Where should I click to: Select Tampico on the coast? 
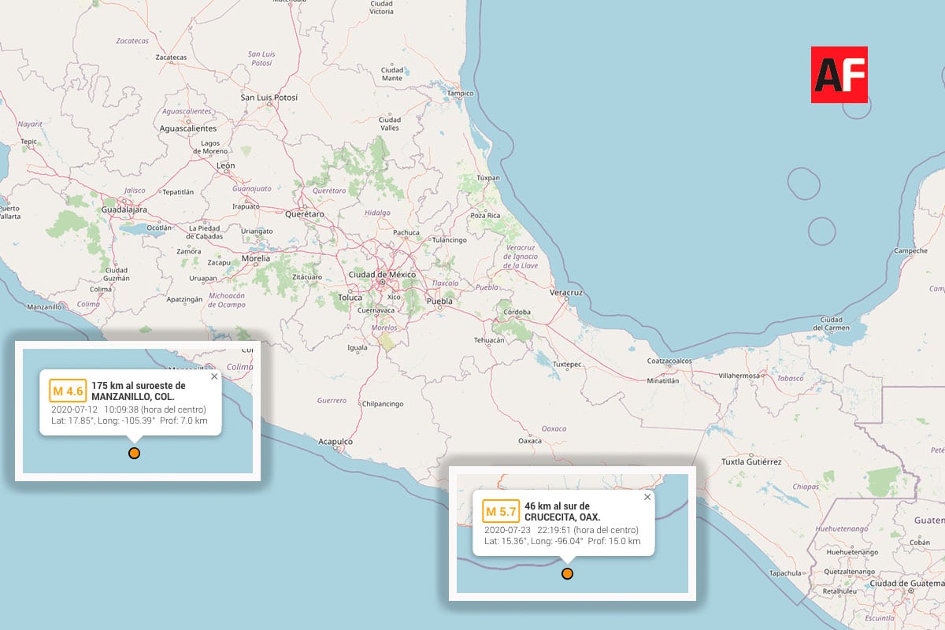coord(460,93)
